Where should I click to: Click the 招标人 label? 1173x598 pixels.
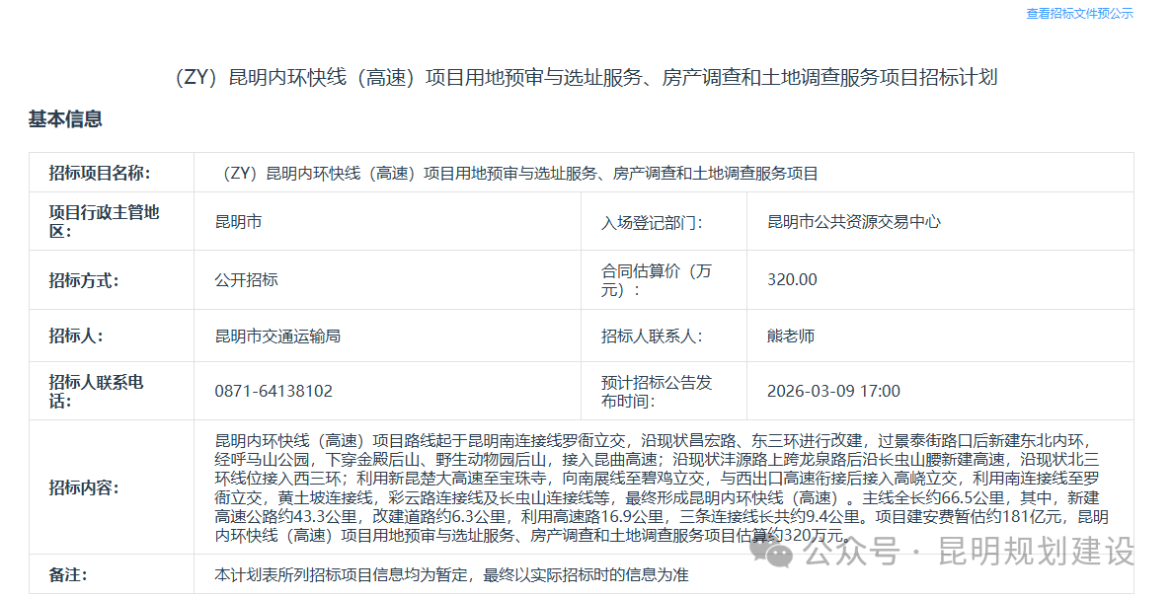76,336
